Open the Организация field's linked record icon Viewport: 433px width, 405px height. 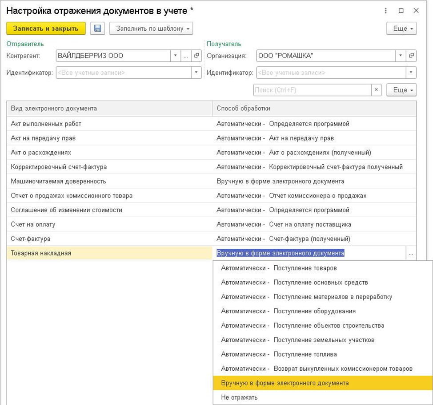411,56
